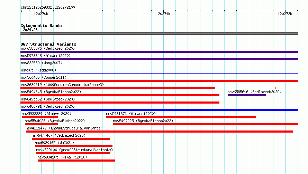
Task: Select the 12q24.23 band label
Action: click(x=29, y=30)
